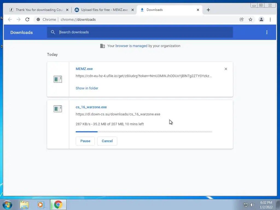Image resolution: width=280 pixels, height=210 pixels.
Task: Open the Windows Start button
Action: 7,205
